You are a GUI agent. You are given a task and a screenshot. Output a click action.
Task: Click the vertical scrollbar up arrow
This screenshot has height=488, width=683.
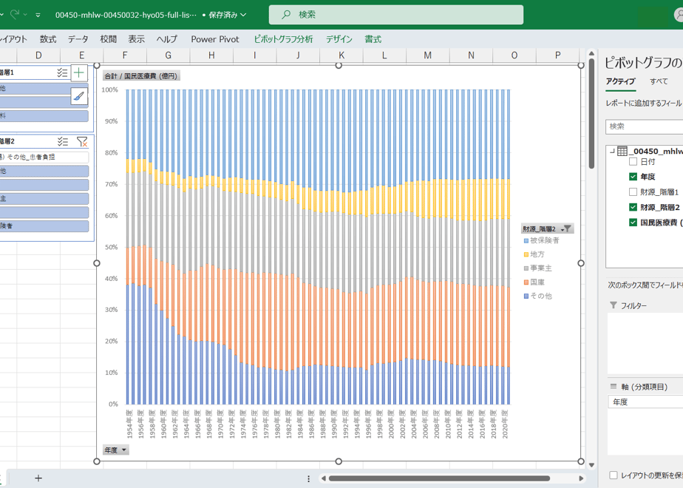coord(591,53)
